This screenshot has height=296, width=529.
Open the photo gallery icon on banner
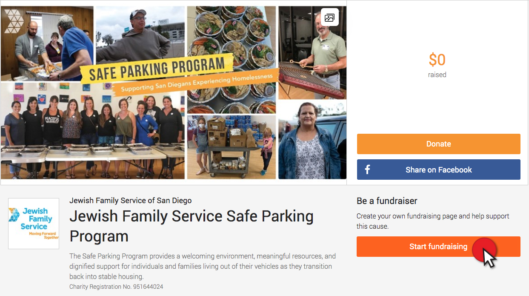pyautogui.click(x=329, y=17)
